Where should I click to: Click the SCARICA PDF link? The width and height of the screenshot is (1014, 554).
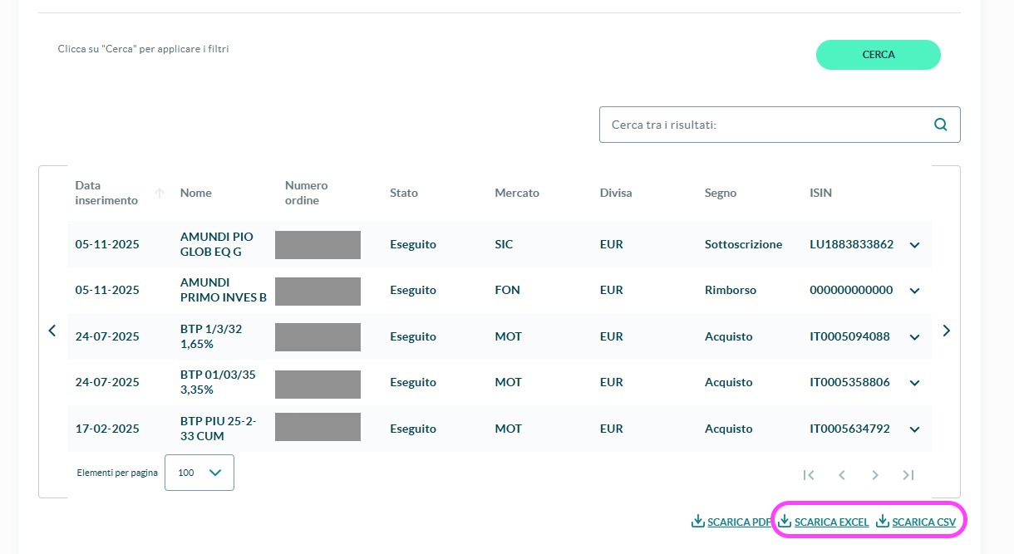[739, 522]
